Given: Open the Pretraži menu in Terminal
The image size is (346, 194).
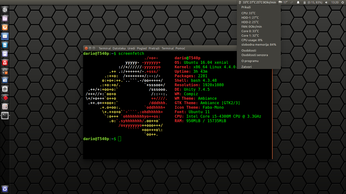Looking at the screenshot, I should pos(154,48).
